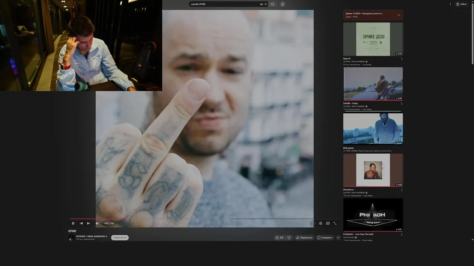Open the on-screen keyboard in the search box
The height and width of the screenshot is (266, 474).
(x=261, y=4)
